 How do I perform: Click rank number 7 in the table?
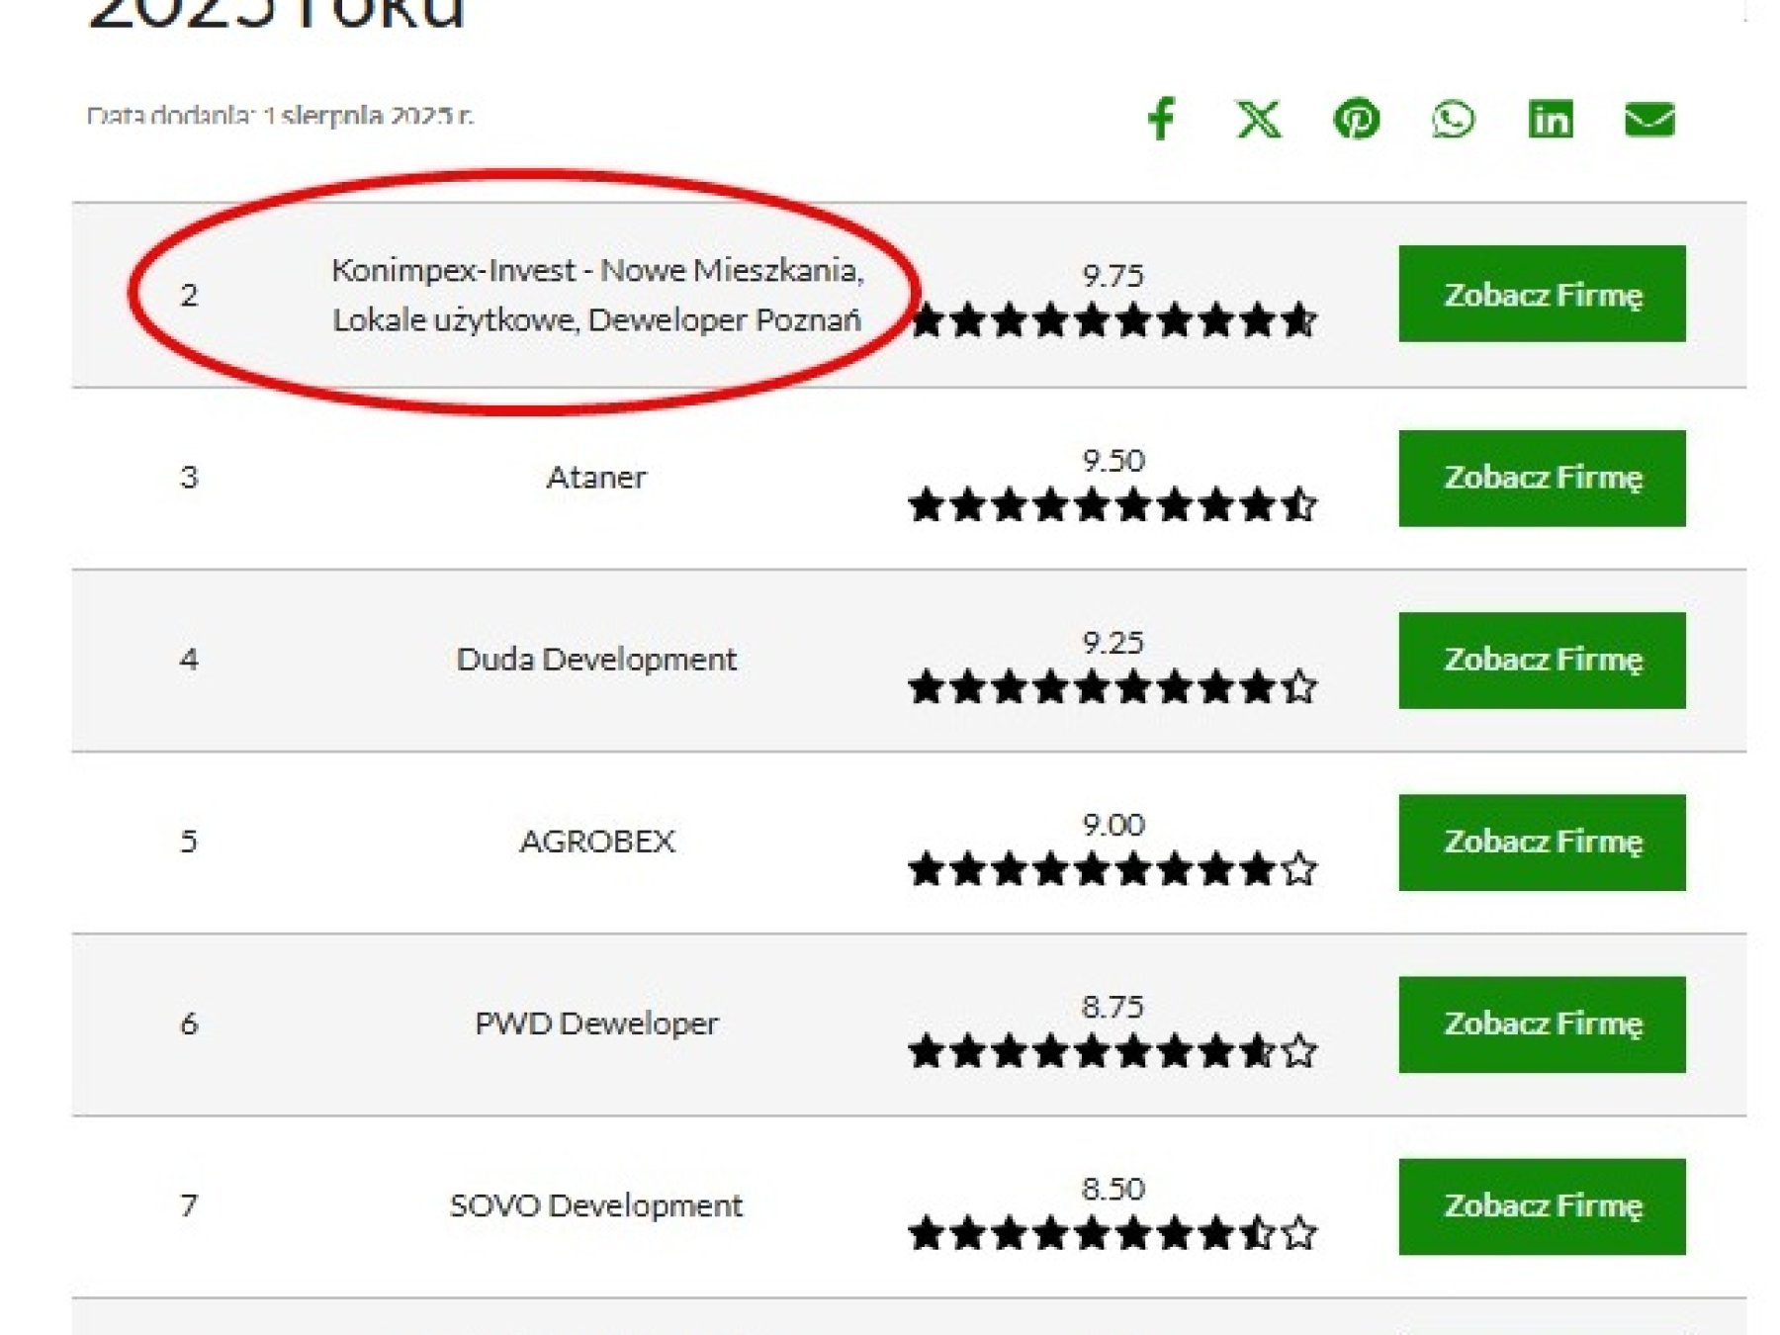pyautogui.click(x=189, y=1205)
